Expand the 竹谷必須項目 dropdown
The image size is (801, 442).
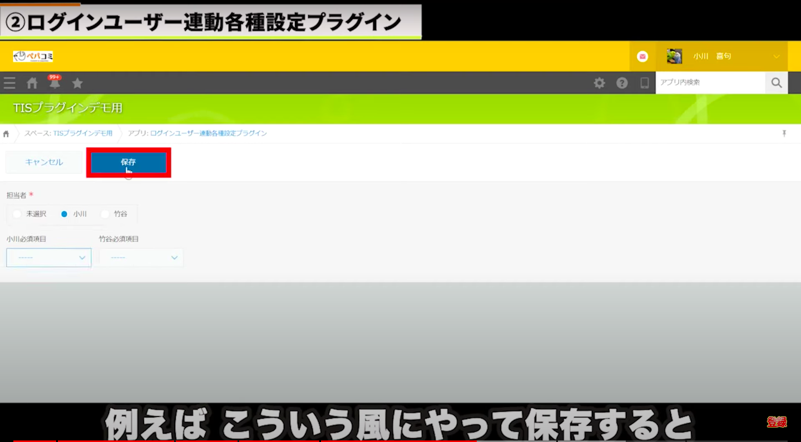pos(141,257)
